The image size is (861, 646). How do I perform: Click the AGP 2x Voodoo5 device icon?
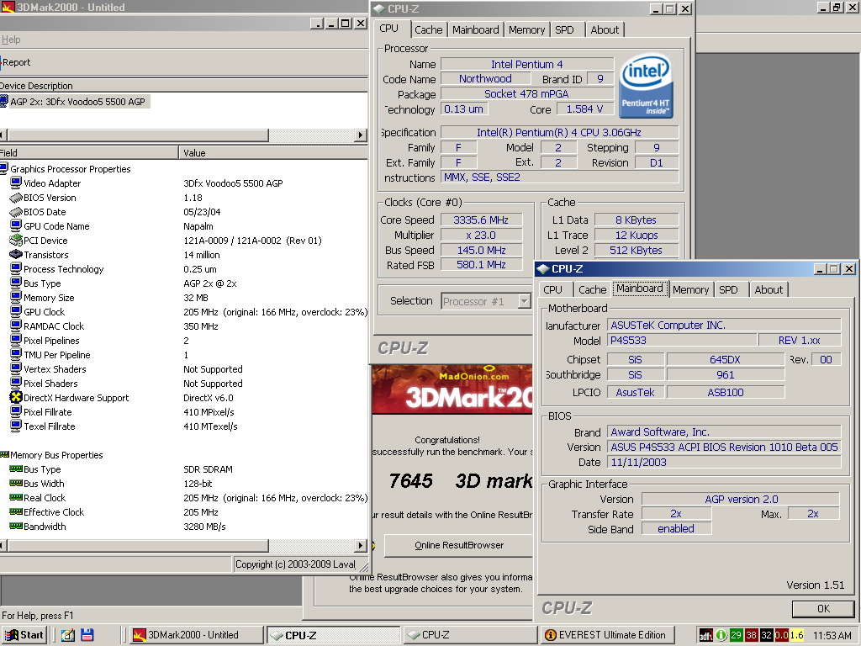click(x=4, y=101)
